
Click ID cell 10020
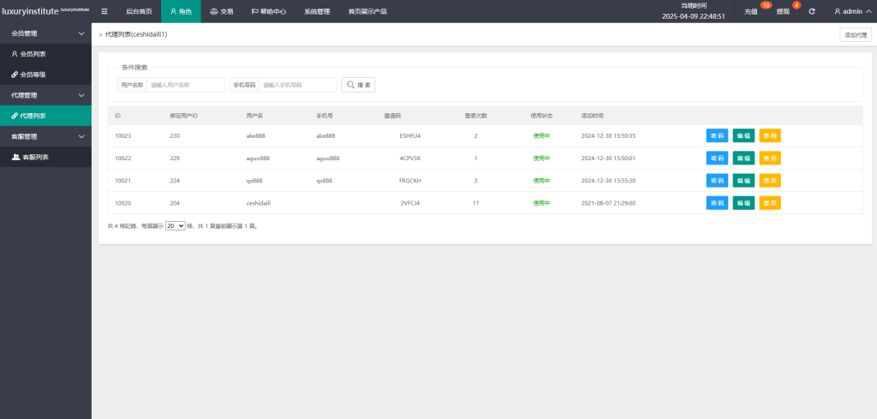122,203
